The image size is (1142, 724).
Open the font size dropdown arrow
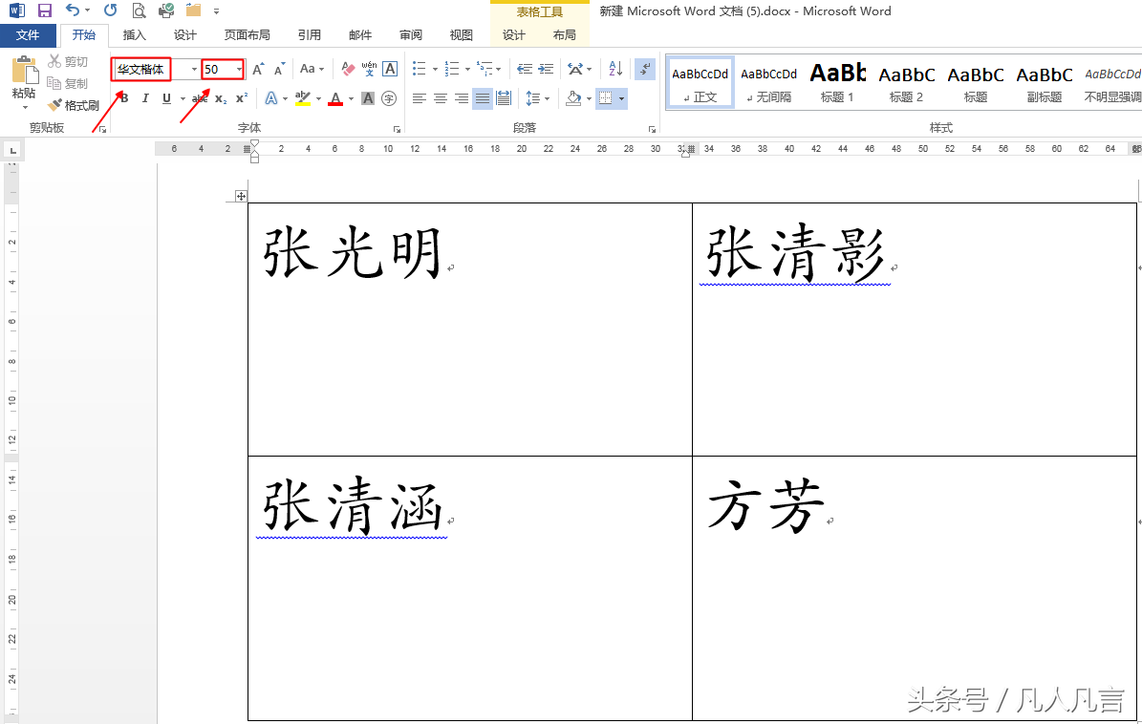(239, 69)
